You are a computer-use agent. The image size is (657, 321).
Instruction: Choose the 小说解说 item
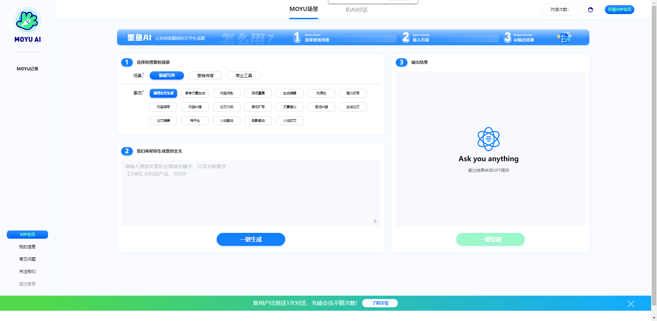click(227, 121)
